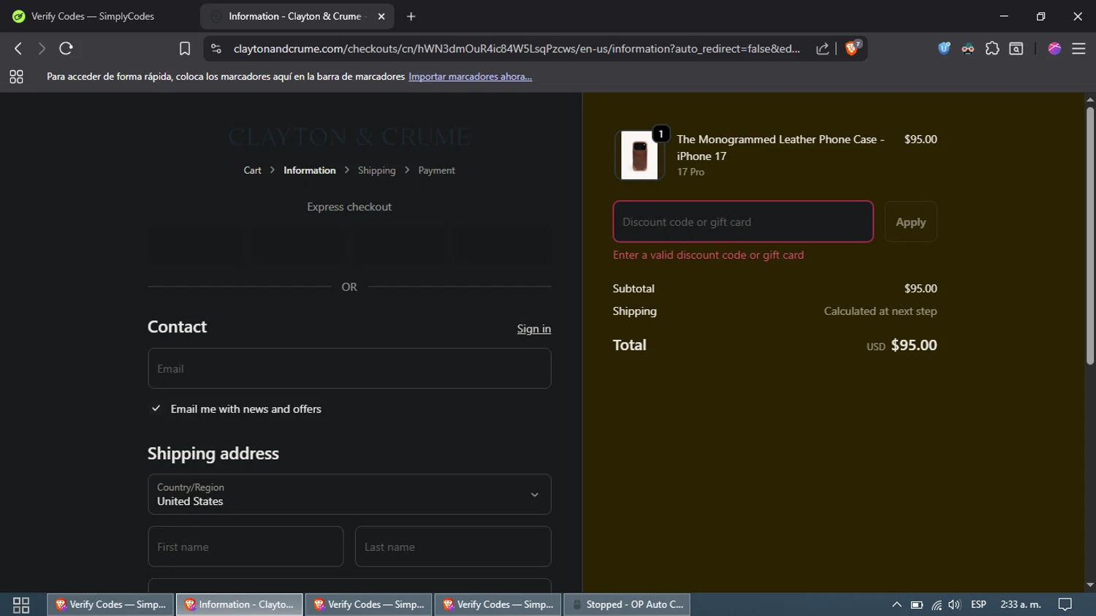Open the purple Leo AI icon
The width and height of the screenshot is (1096, 616).
[x=1054, y=48]
